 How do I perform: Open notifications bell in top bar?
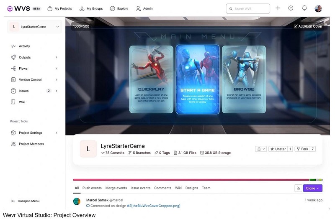click(304, 8)
